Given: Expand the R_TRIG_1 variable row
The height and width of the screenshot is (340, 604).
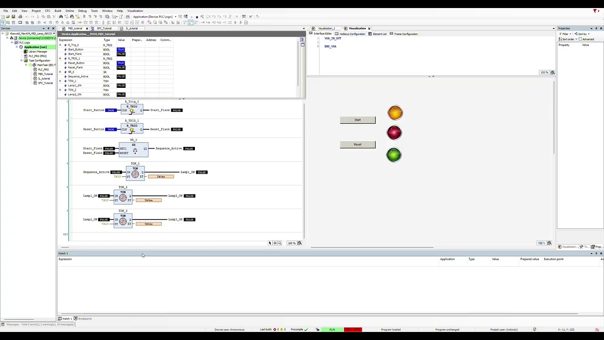Looking at the screenshot, I should pos(60,59).
